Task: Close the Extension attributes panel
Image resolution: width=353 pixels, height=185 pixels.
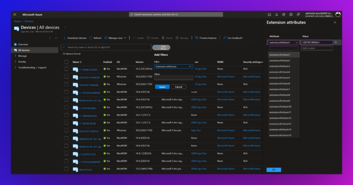Action: pyautogui.click(x=335, y=22)
